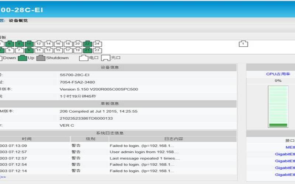Select port 17 on the panel
Screen dimensions: 295x184
(x=68, y=50)
